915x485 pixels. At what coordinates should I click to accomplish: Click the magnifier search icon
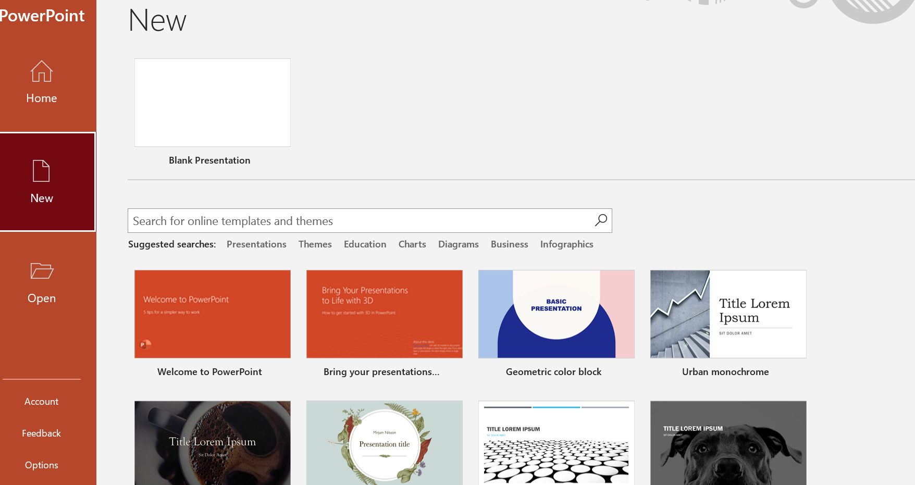coord(601,220)
